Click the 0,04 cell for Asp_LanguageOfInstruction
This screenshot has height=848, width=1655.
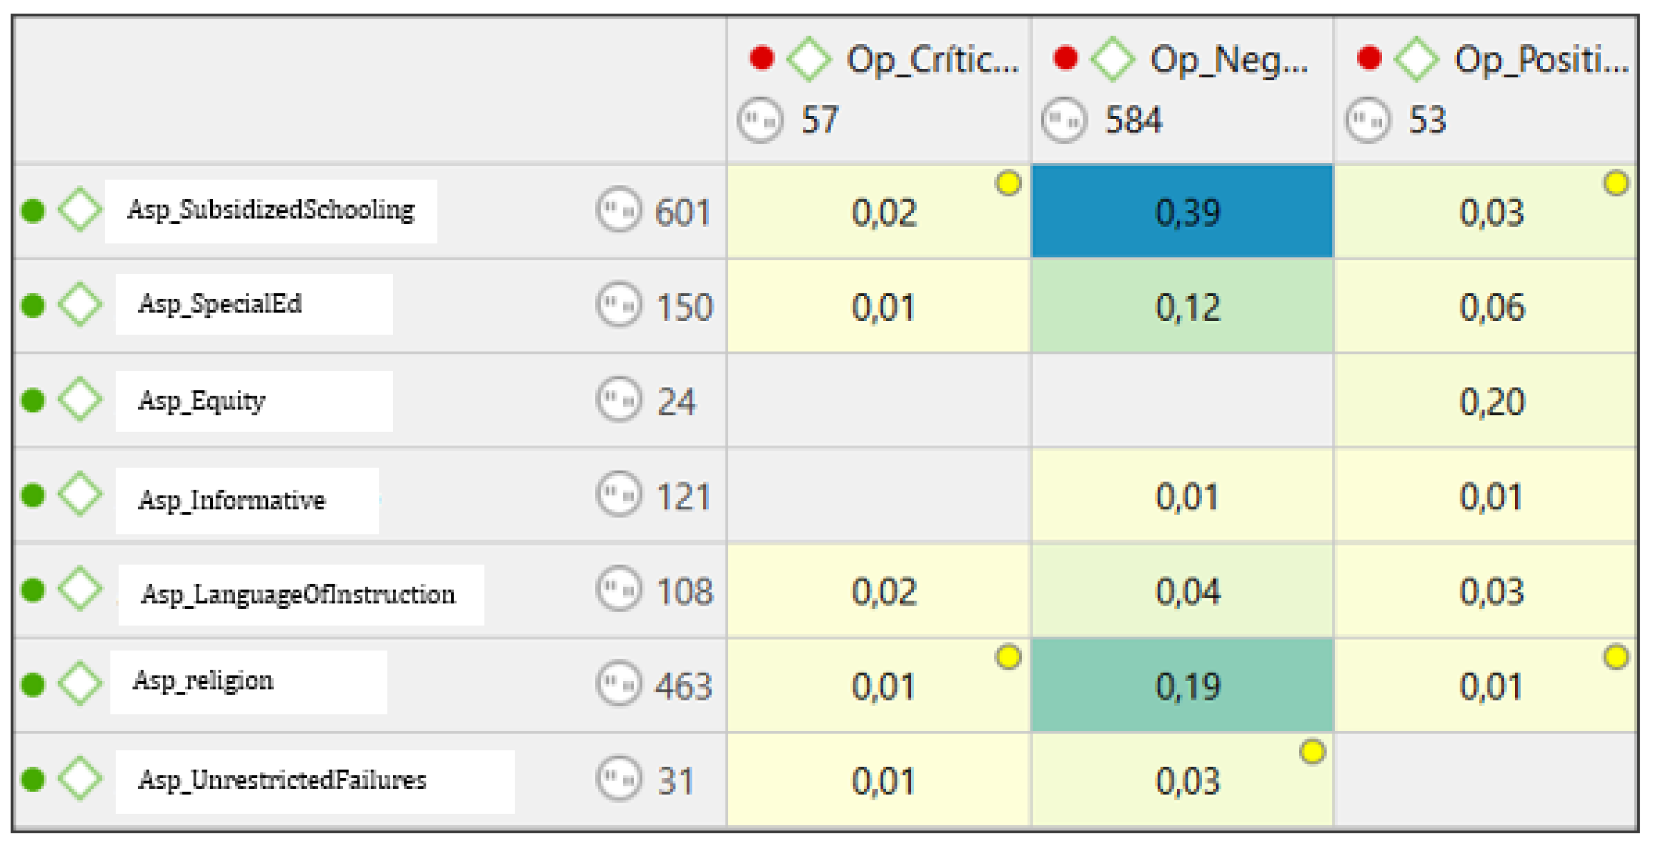[x=1182, y=591]
